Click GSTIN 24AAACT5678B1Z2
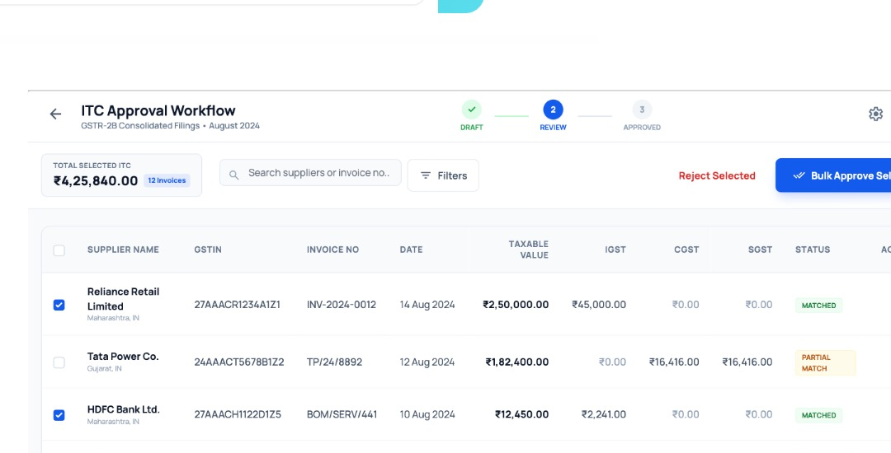The height and width of the screenshot is (453, 891). coord(239,362)
